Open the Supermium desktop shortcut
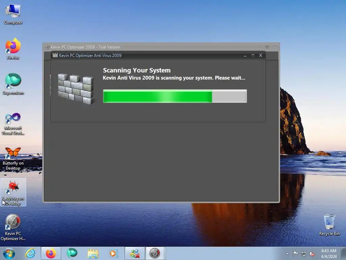 [x=13, y=84]
